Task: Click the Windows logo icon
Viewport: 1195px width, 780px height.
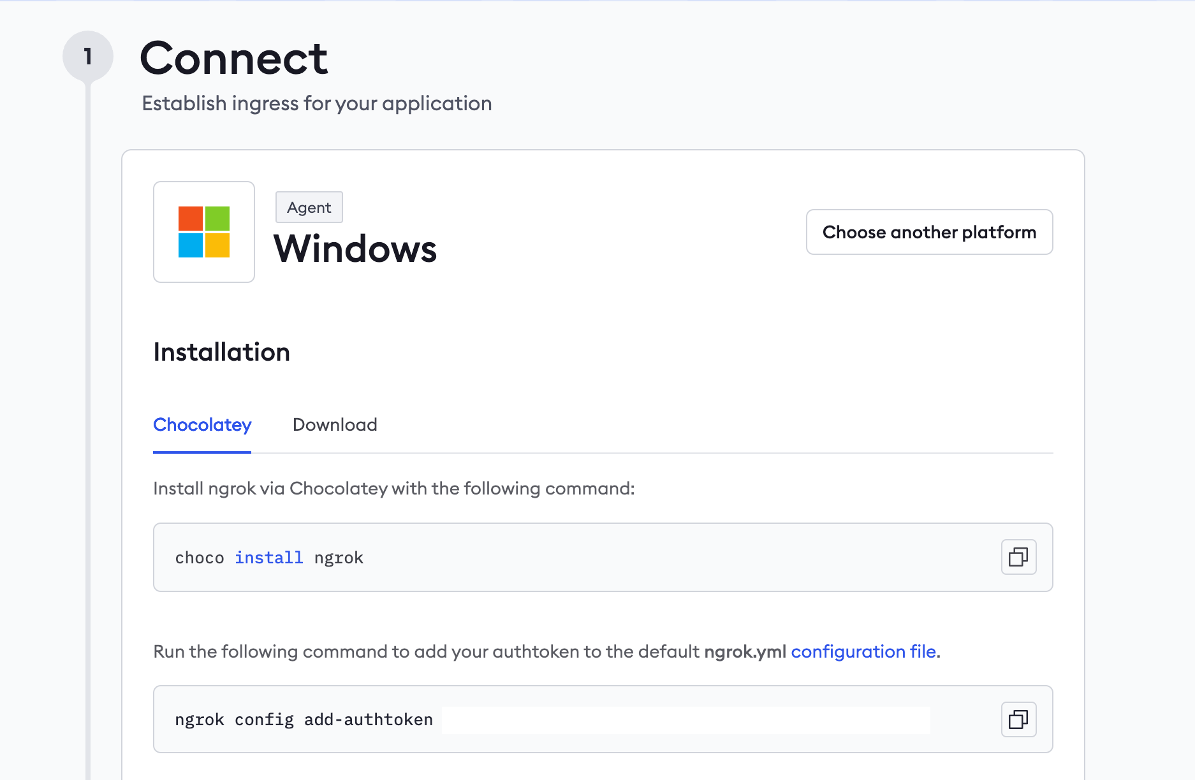Action: coord(204,232)
